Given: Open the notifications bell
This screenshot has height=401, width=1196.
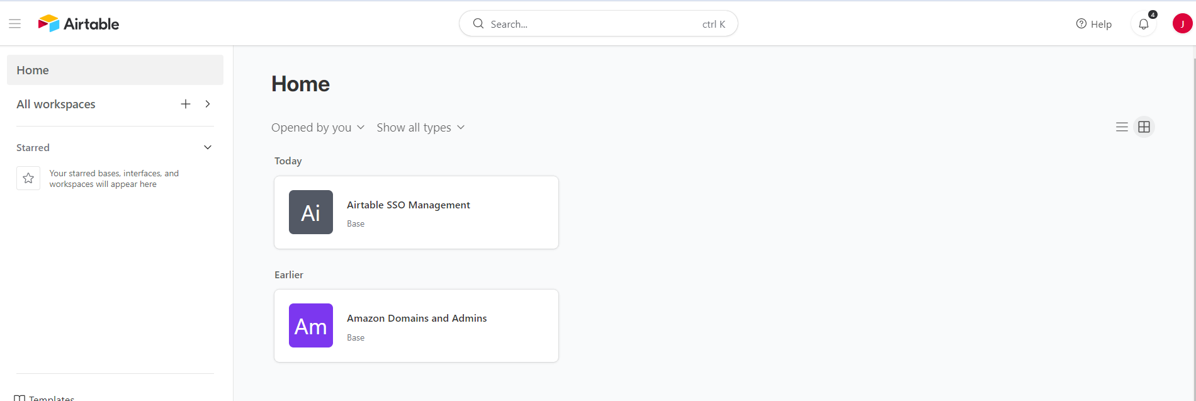Looking at the screenshot, I should 1144,24.
